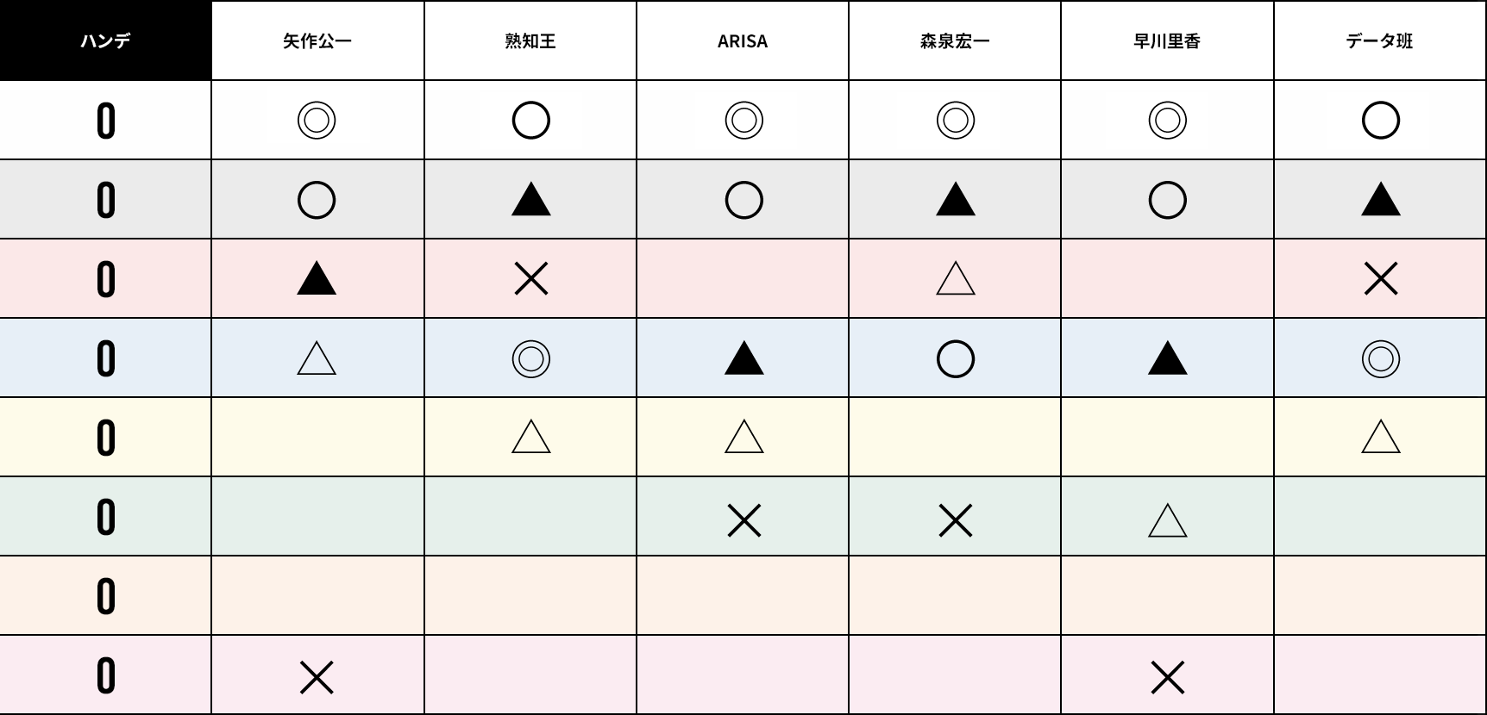Click the filled triangle in ARISA's blue row
This screenshot has height=715, width=1487.
coord(743,357)
